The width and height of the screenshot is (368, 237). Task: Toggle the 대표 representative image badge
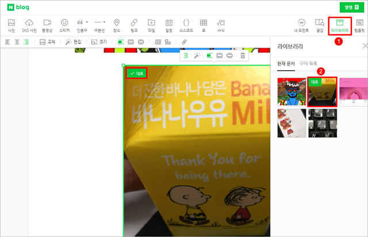tap(137, 73)
